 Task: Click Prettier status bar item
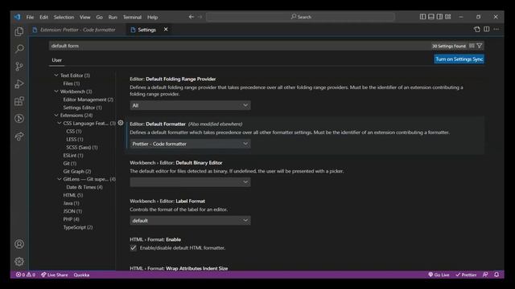[x=466, y=275]
